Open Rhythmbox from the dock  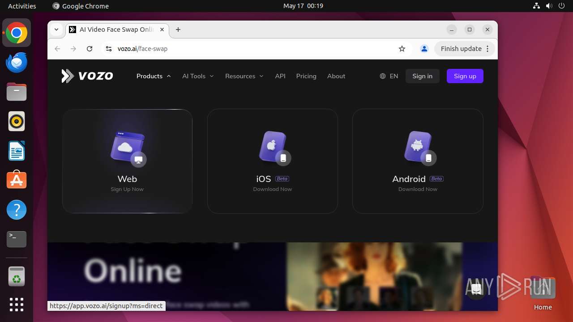17,121
